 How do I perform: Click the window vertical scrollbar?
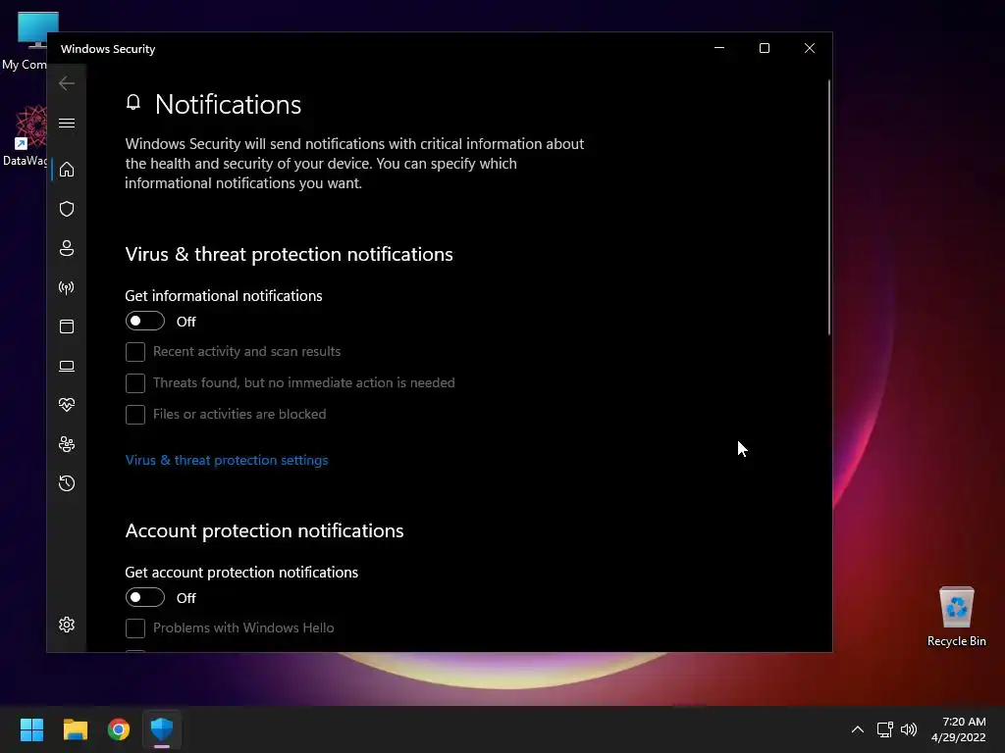828,207
